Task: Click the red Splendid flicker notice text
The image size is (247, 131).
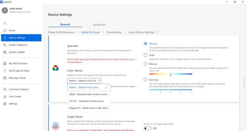Action: coord(101,61)
